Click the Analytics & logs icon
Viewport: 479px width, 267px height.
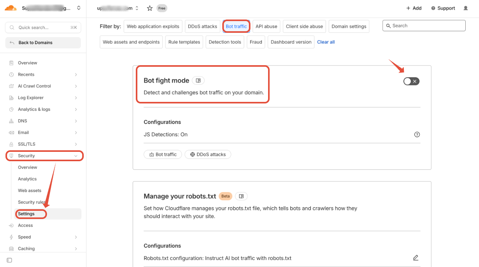[11, 109]
